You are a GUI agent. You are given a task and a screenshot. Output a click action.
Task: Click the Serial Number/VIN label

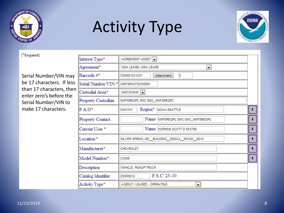(x=98, y=84)
